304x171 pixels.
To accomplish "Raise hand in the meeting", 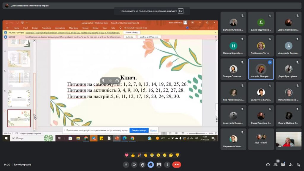I will [142, 164].
